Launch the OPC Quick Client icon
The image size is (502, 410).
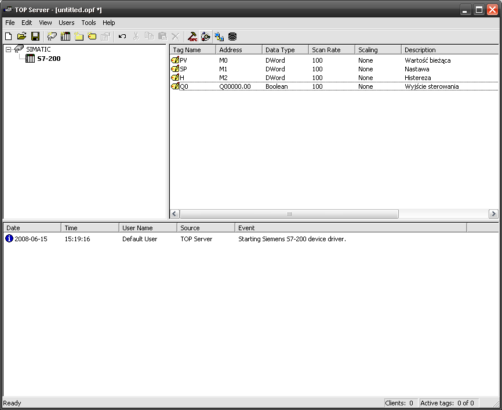click(x=192, y=36)
